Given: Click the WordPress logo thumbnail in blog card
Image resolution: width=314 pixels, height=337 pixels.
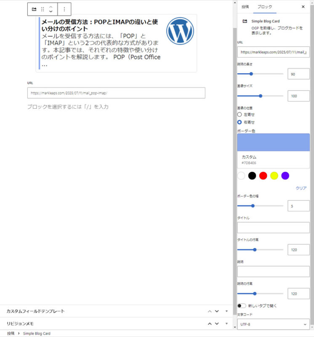Looking at the screenshot, I should coord(180,31).
